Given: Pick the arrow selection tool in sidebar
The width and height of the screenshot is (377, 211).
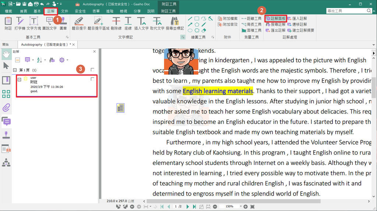Looking at the screenshot, I should [x=6, y=66].
